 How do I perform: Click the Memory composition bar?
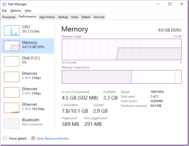(122, 77)
